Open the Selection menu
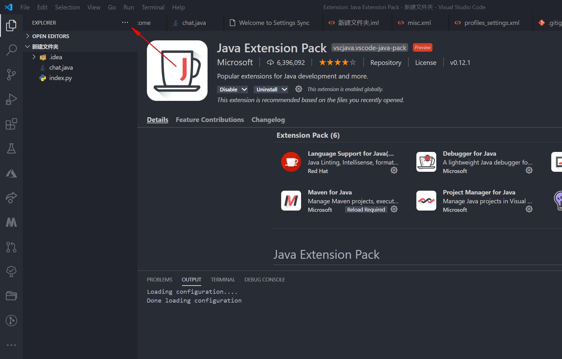The height and width of the screenshot is (359, 562). tap(67, 7)
